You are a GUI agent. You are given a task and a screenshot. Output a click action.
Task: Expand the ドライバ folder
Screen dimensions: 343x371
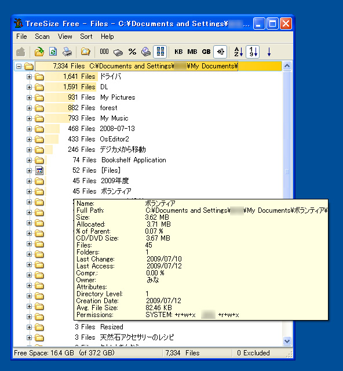(x=29, y=77)
